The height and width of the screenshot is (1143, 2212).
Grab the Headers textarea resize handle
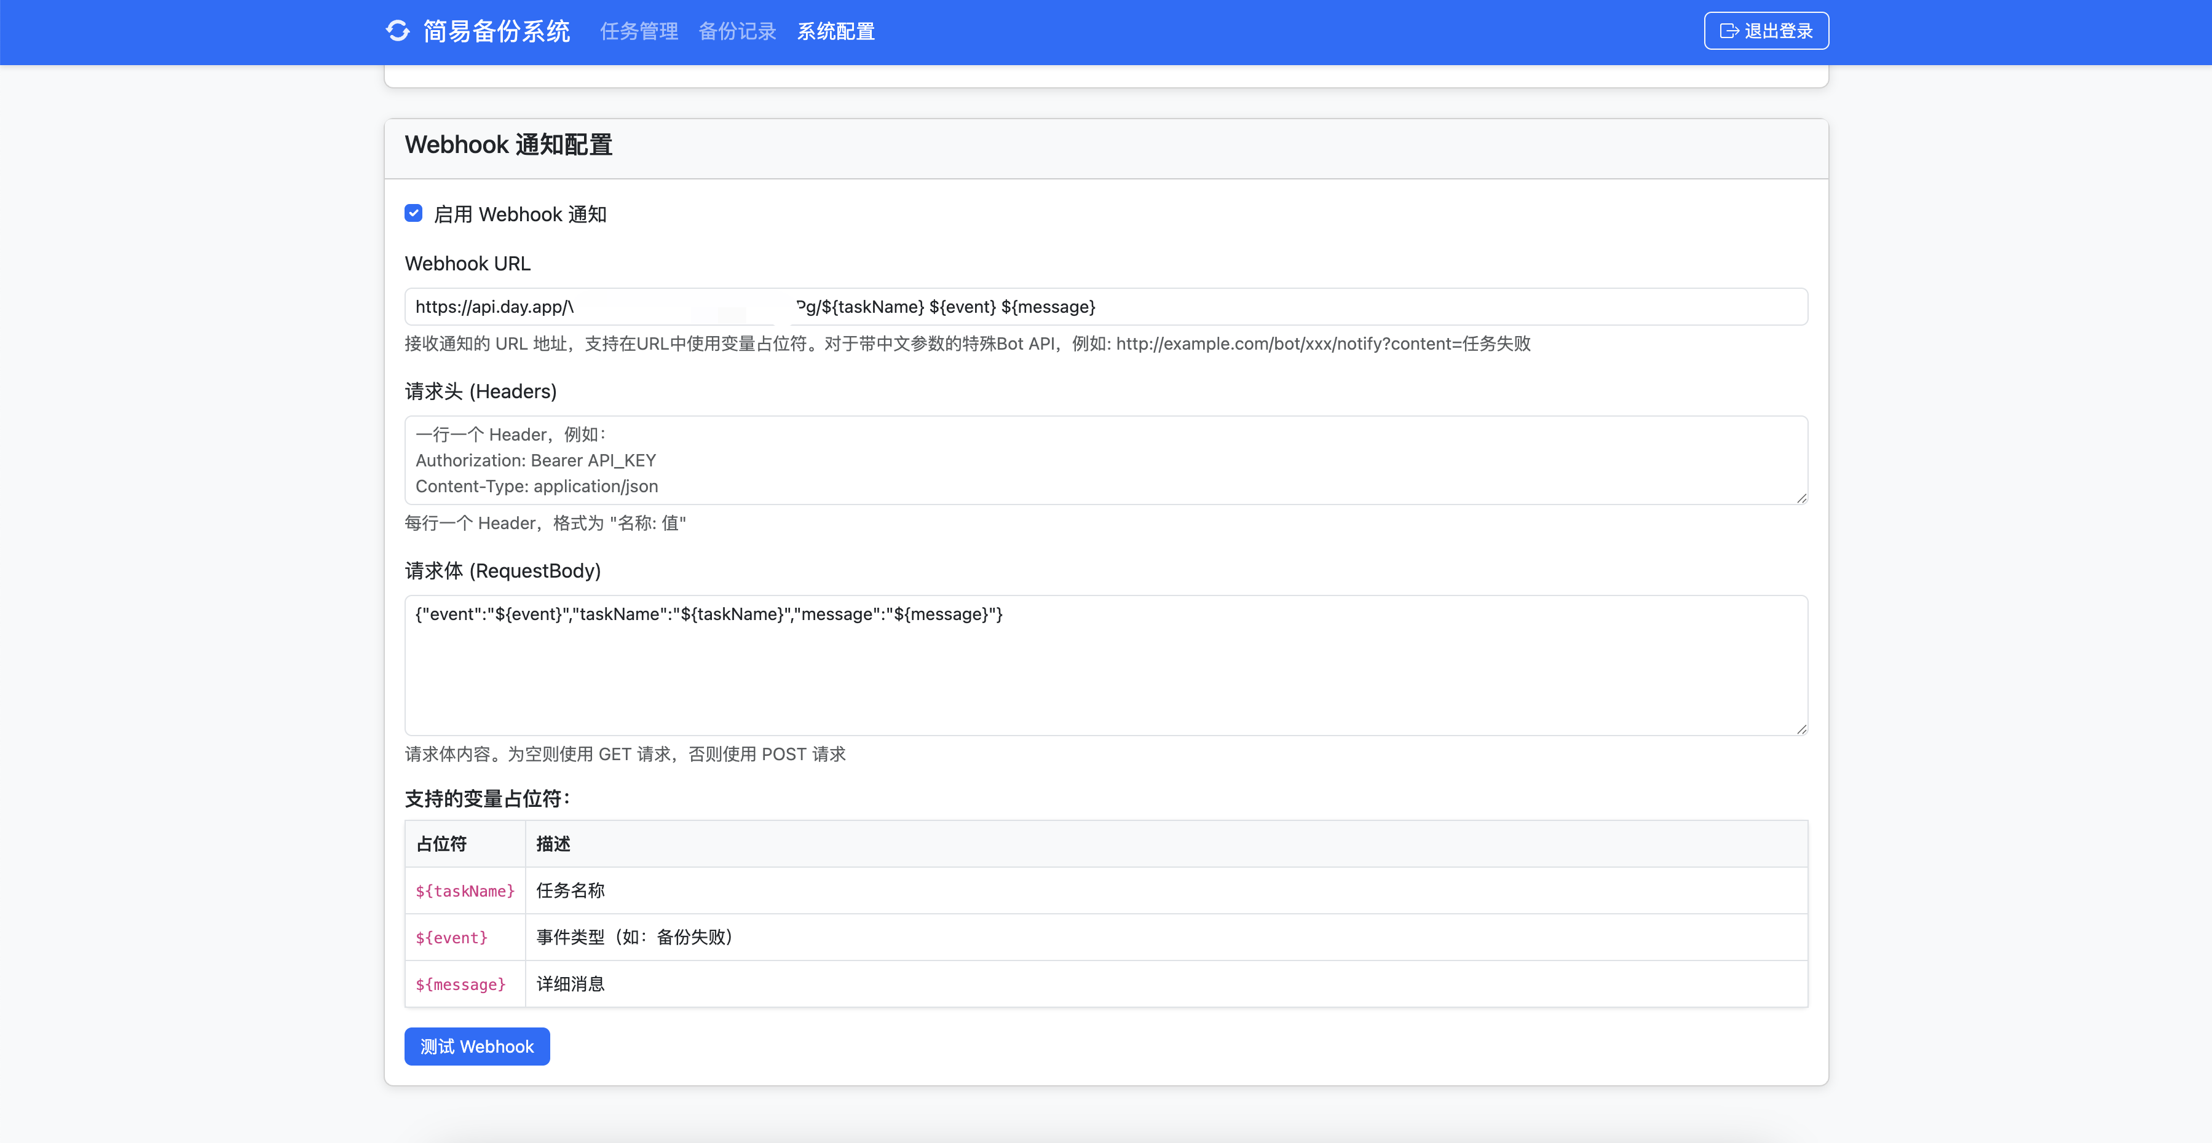[1801, 498]
